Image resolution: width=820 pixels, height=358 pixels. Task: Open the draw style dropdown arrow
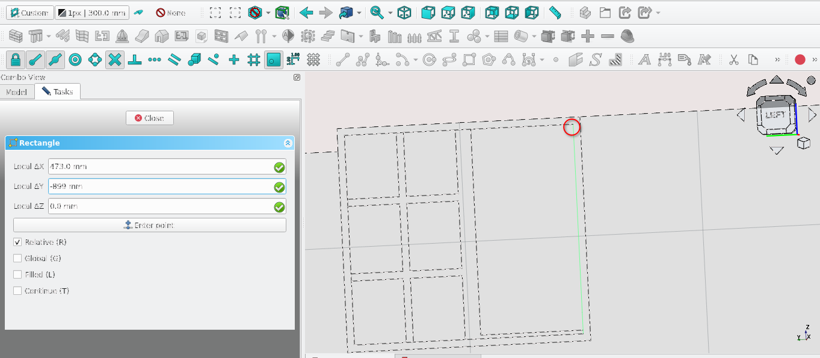pos(268,13)
